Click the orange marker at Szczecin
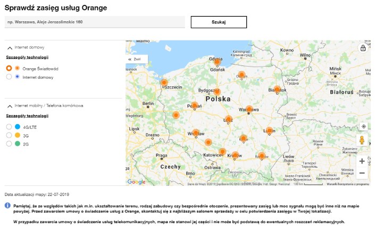Viewport: 383px width, 229px height. 164,83
